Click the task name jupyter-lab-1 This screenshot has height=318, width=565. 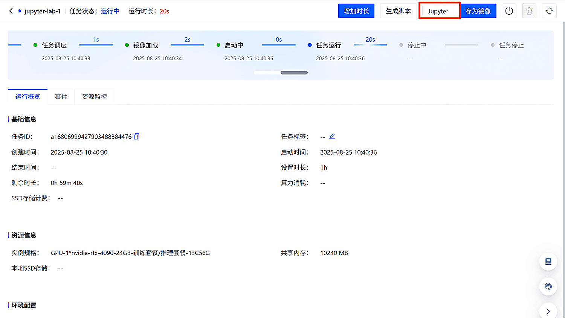tap(43, 11)
